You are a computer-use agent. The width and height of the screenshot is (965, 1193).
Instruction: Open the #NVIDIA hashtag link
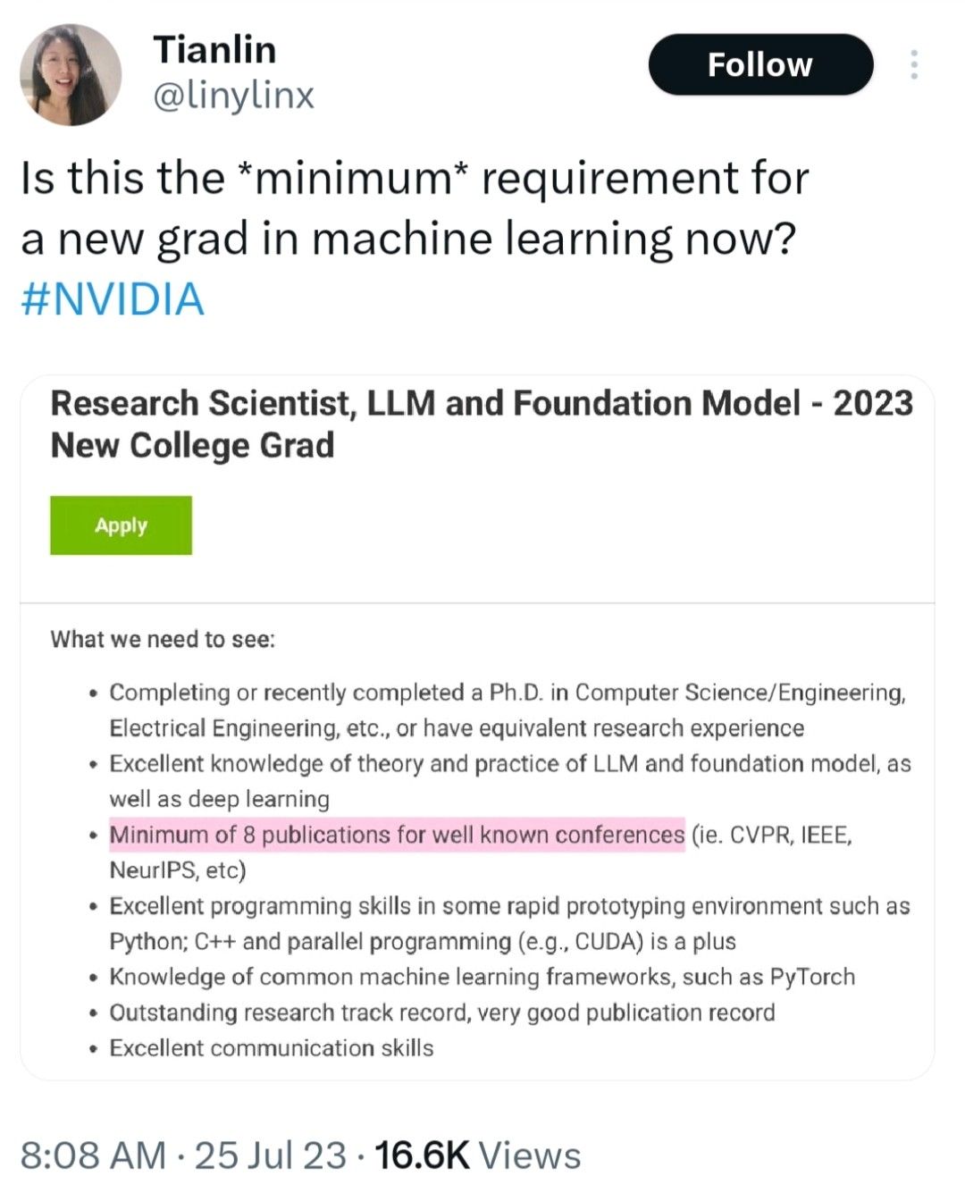[113, 298]
